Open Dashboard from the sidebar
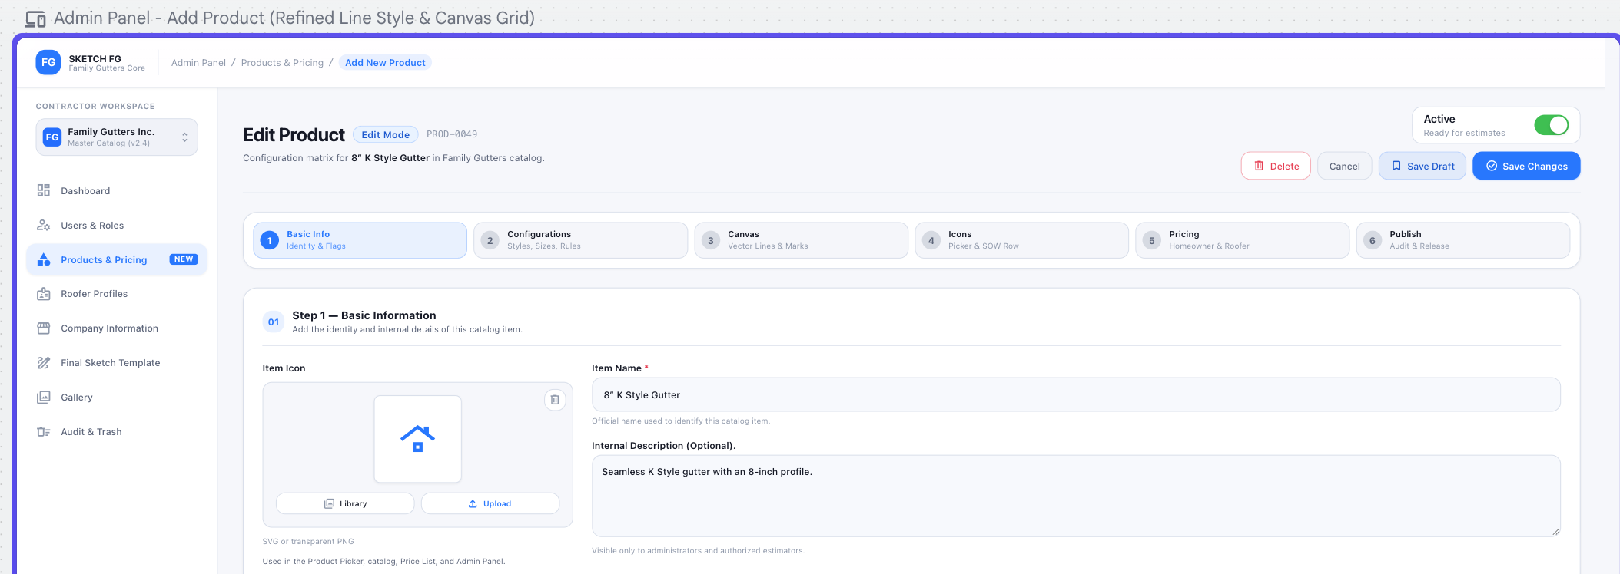 tap(117, 190)
